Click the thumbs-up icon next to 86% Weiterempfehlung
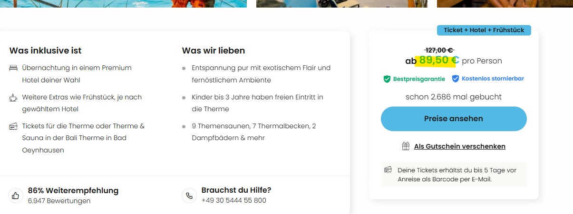573x214 pixels. (x=16, y=195)
